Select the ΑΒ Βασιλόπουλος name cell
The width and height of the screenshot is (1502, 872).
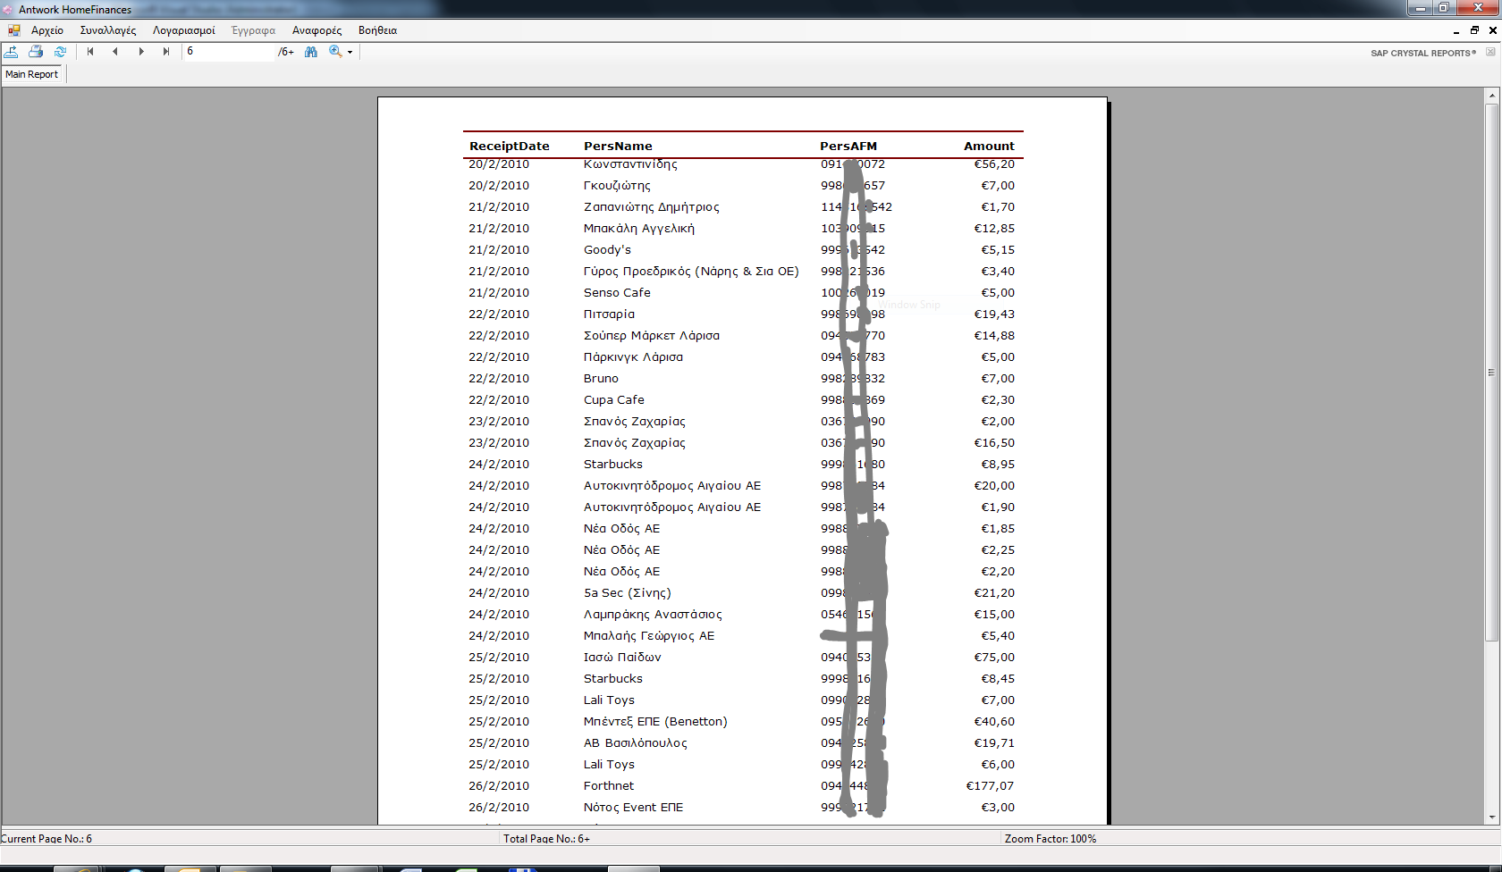(636, 743)
